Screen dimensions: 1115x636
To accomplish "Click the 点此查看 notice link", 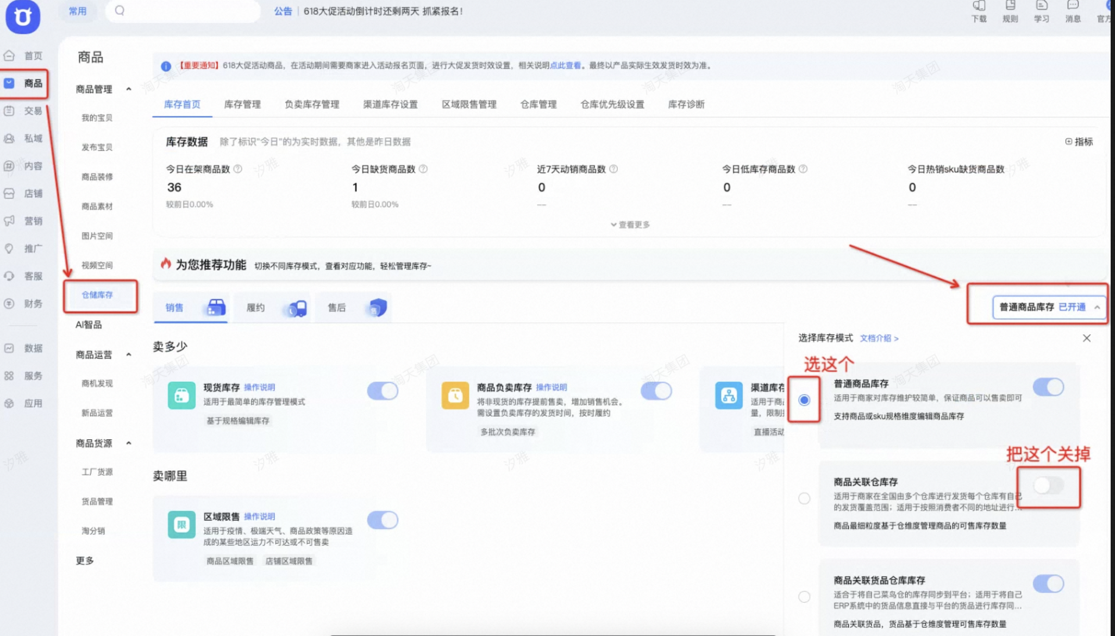I will (566, 65).
